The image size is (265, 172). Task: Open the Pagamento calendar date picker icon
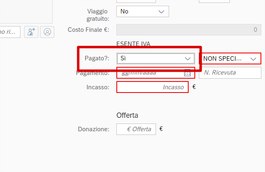point(187,73)
